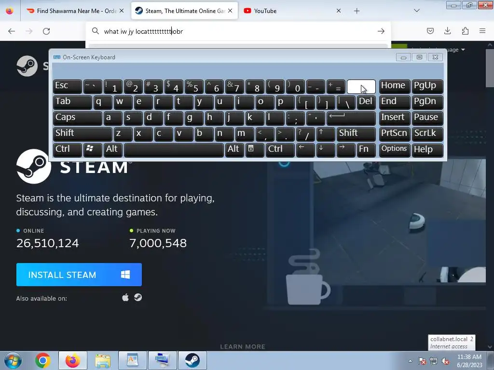Click the highlighted Backspace key on keyboard
Image resolution: width=494 pixels, height=370 pixels.
(361, 87)
